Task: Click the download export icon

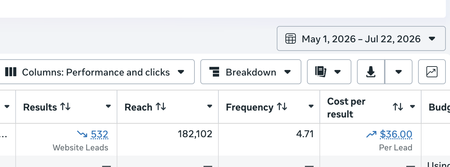Action: (371, 72)
